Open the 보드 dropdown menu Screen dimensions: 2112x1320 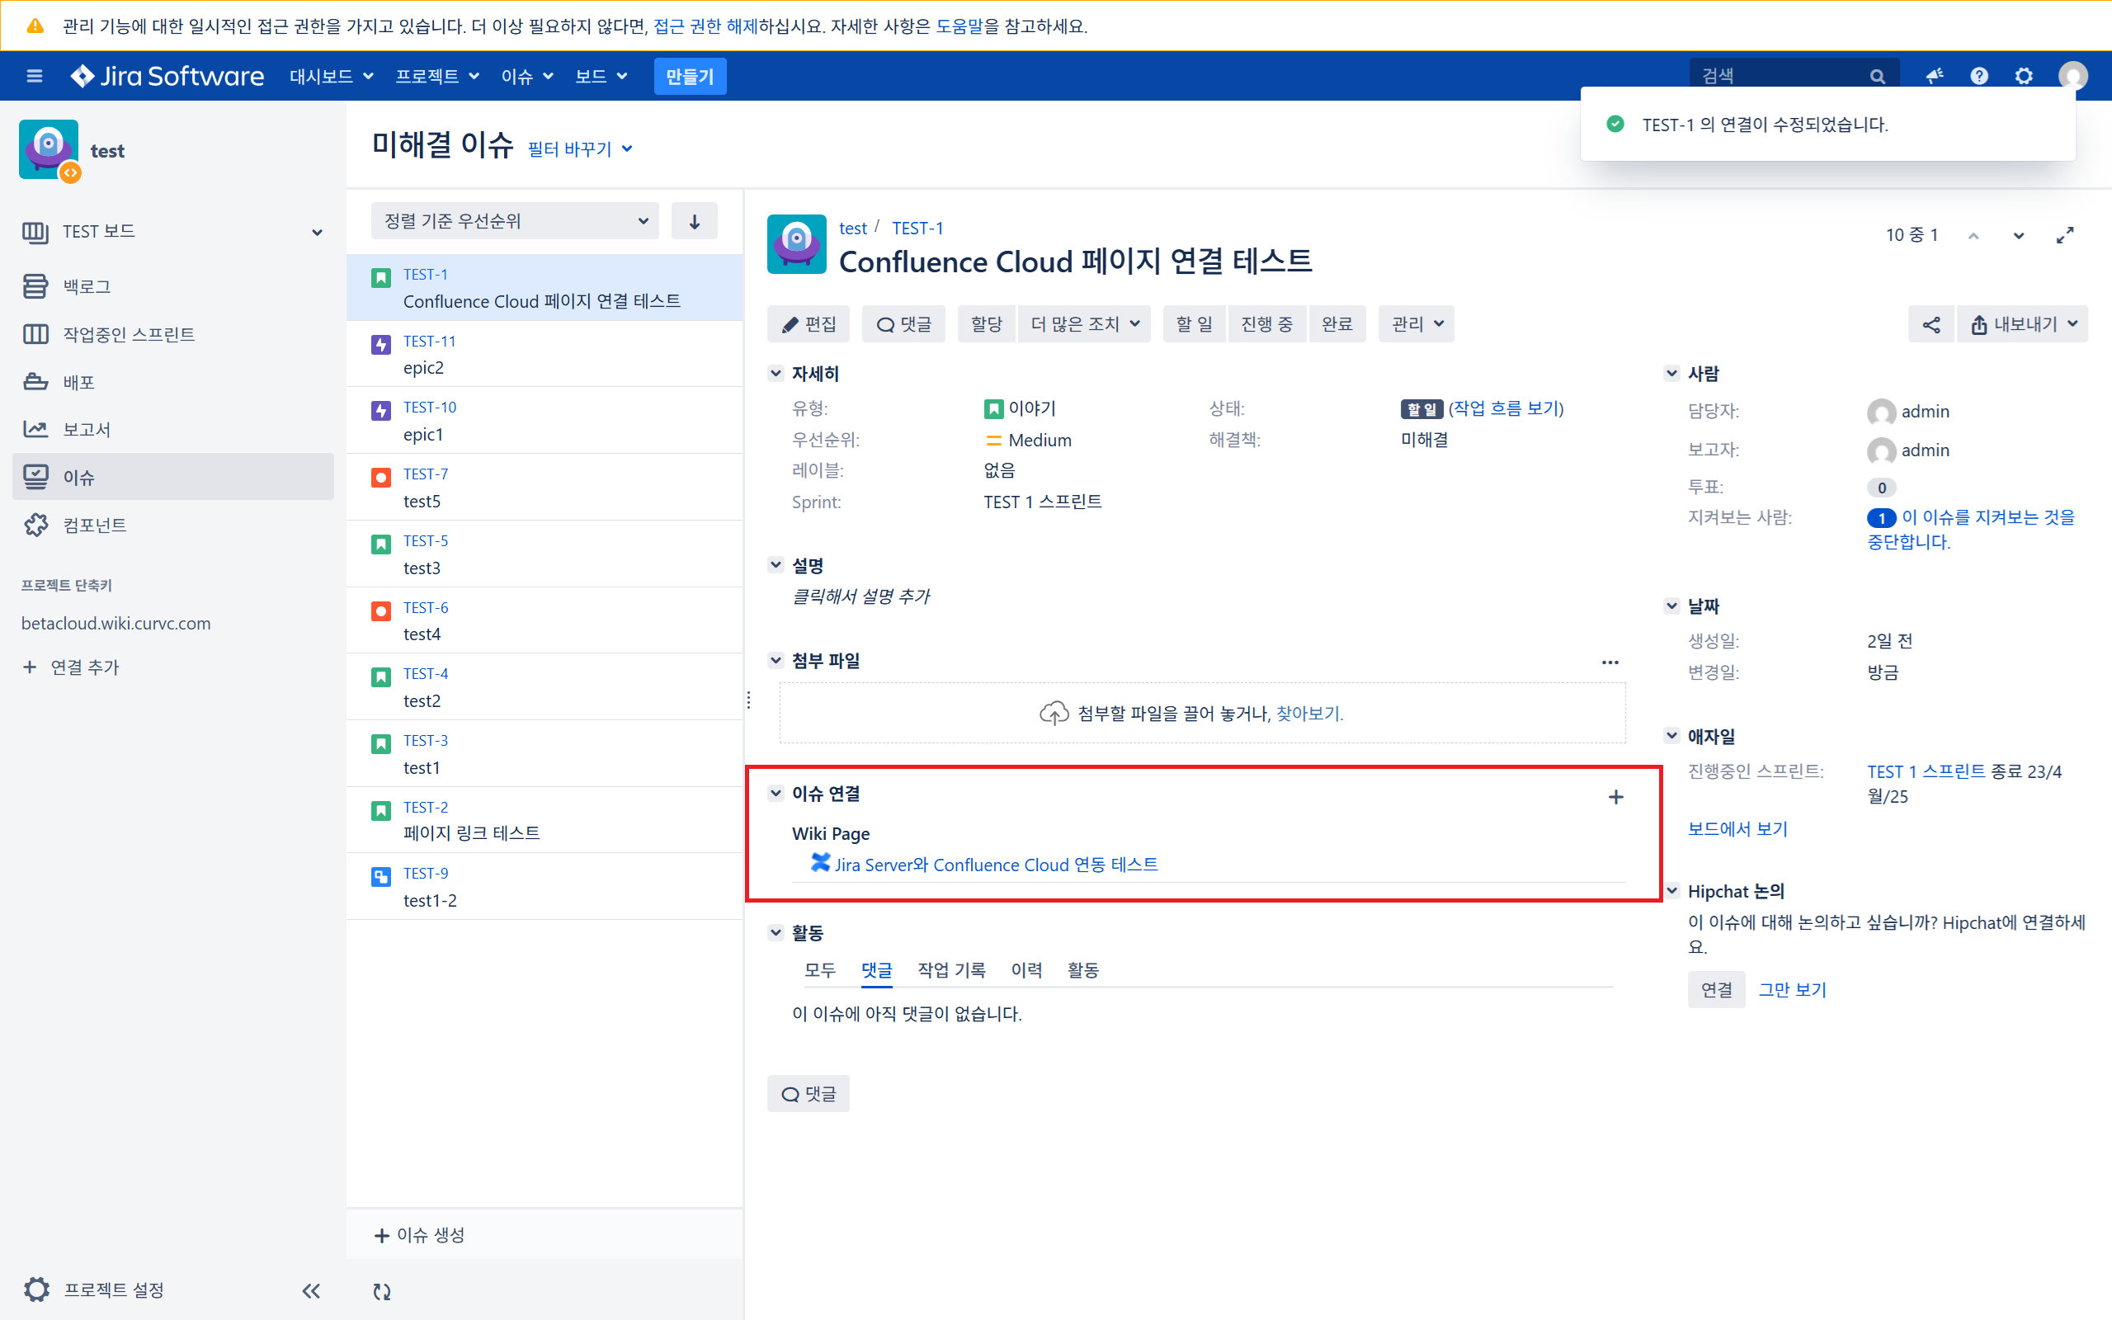[601, 76]
